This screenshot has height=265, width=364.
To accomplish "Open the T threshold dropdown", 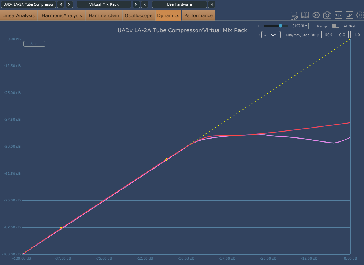I will pos(271,35).
